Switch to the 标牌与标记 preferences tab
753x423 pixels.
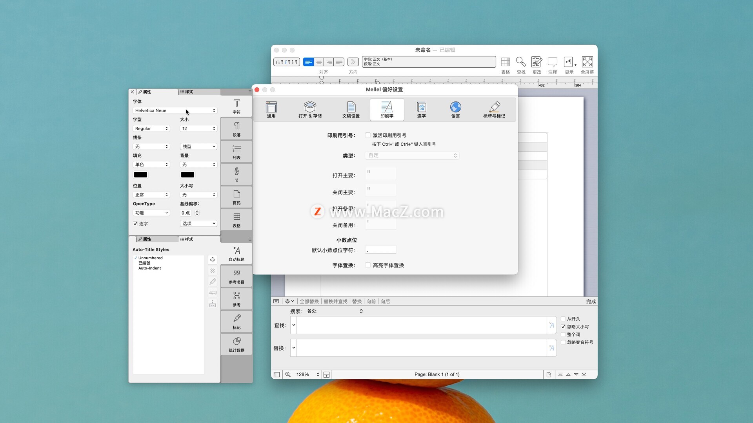pos(494,109)
